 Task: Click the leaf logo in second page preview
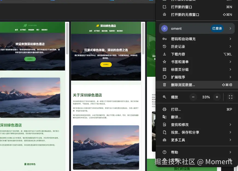pyautogui.click(x=98, y=26)
